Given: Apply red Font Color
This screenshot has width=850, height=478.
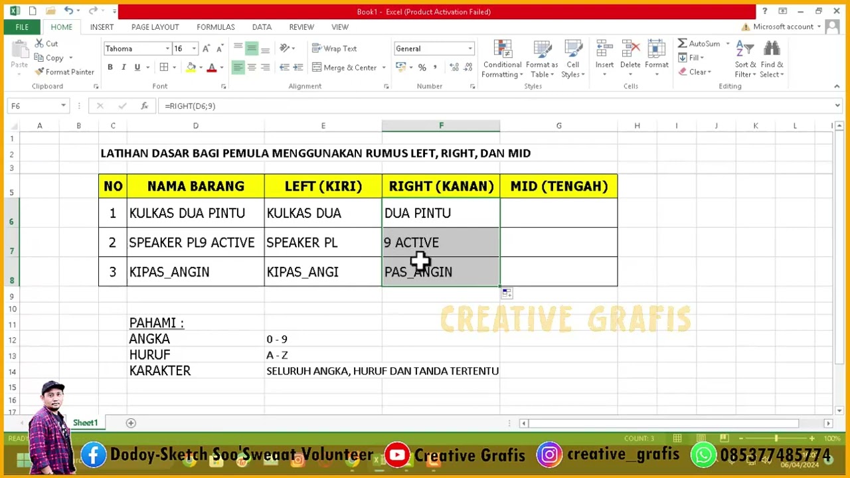Looking at the screenshot, I should click(x=211, y=67).
